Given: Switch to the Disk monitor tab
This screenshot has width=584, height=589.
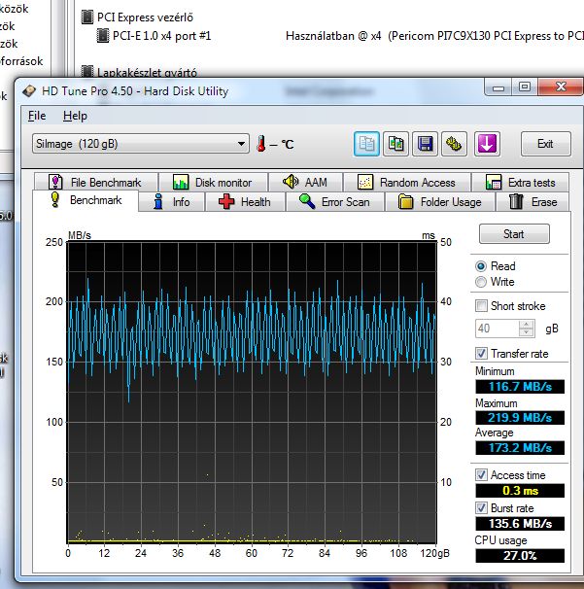Looking at the screenshot, I should point(213,182).
